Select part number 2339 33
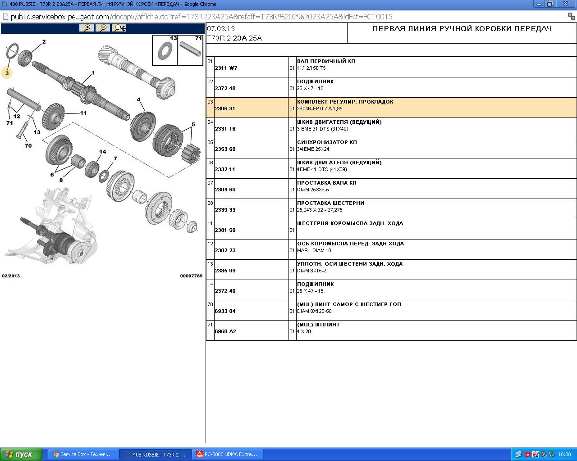 point(225,210)
